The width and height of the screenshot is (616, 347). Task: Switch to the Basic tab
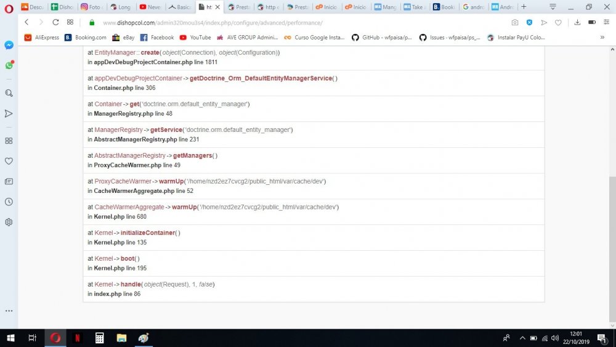[179, 7]
